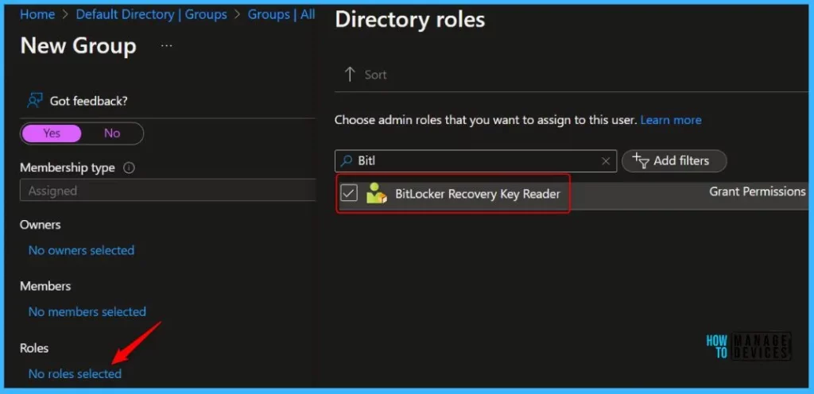Select BitLocker Recovery Key Reader role name
Image resolution: width=814 pixels, height=394 pixels.
pos(477,194)
